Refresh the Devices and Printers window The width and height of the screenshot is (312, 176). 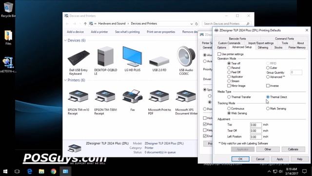click(196, 24)
